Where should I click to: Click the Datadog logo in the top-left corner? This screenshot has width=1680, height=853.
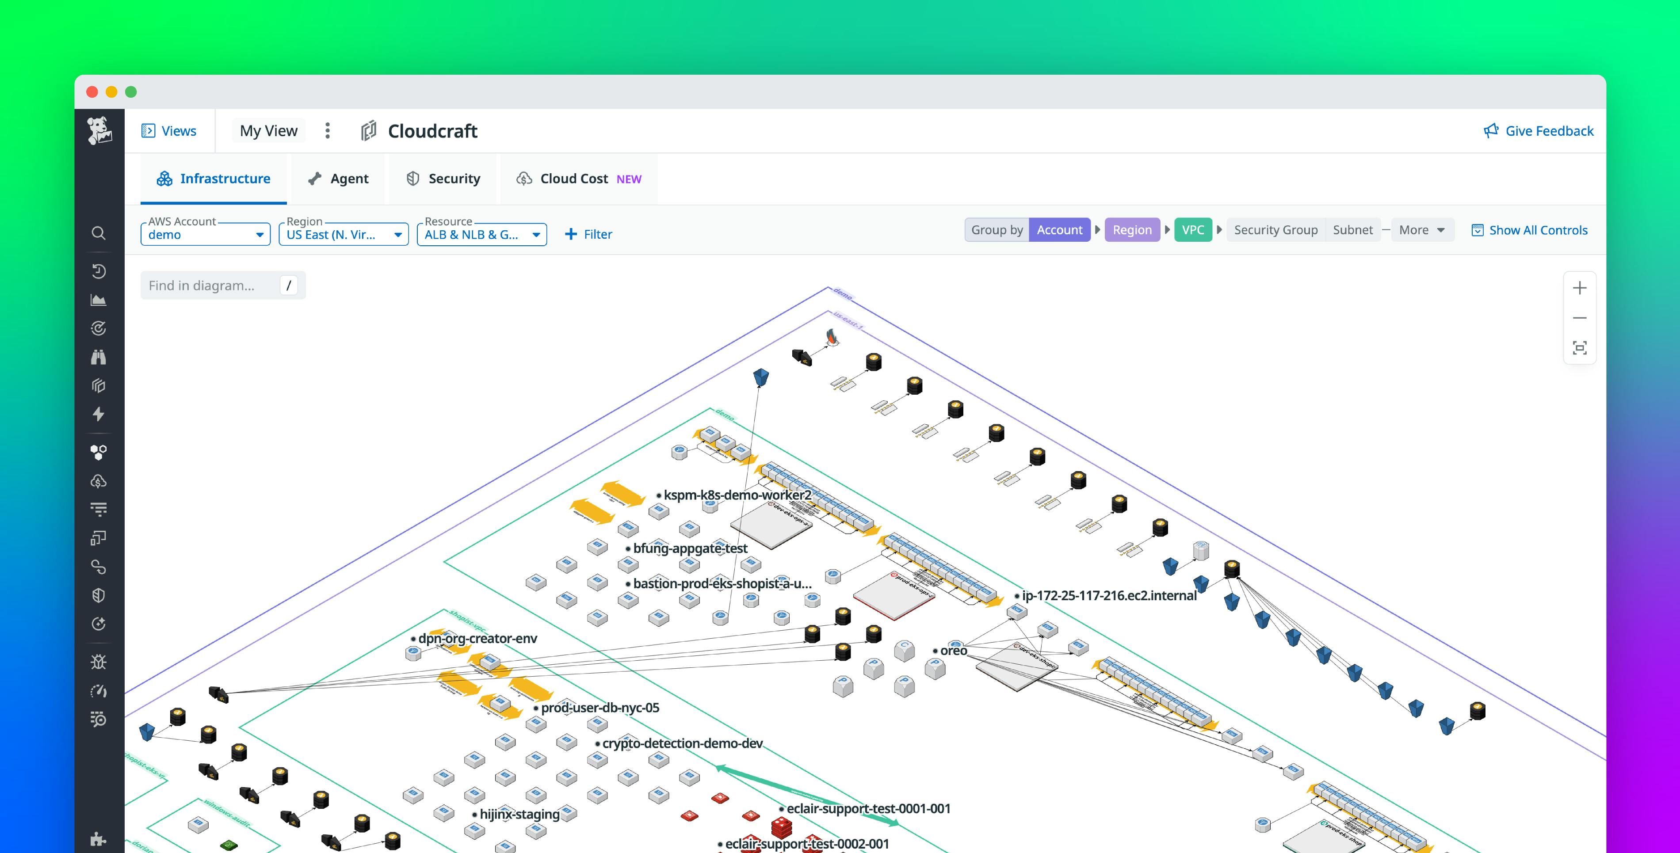(99, 130)
